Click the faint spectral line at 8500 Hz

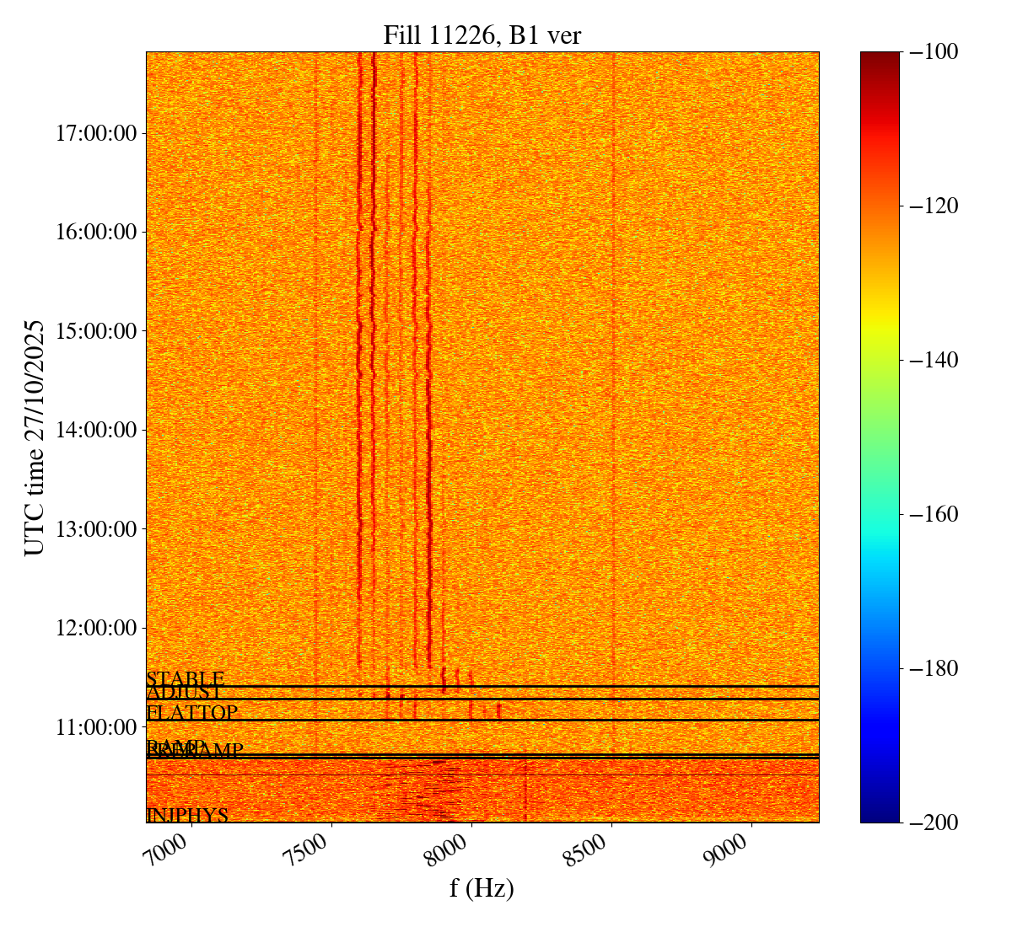click(x=612, y=337)
